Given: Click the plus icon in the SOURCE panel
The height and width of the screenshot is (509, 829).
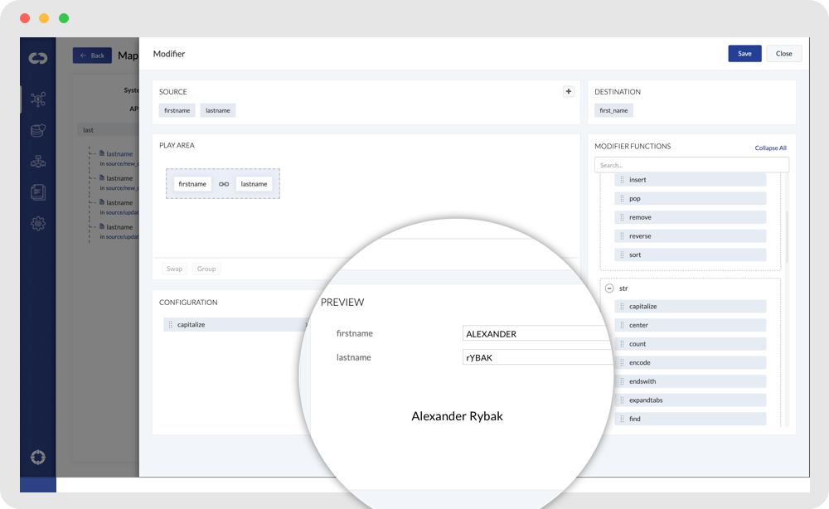Looking at the screenshot, I should click(569, 91).
